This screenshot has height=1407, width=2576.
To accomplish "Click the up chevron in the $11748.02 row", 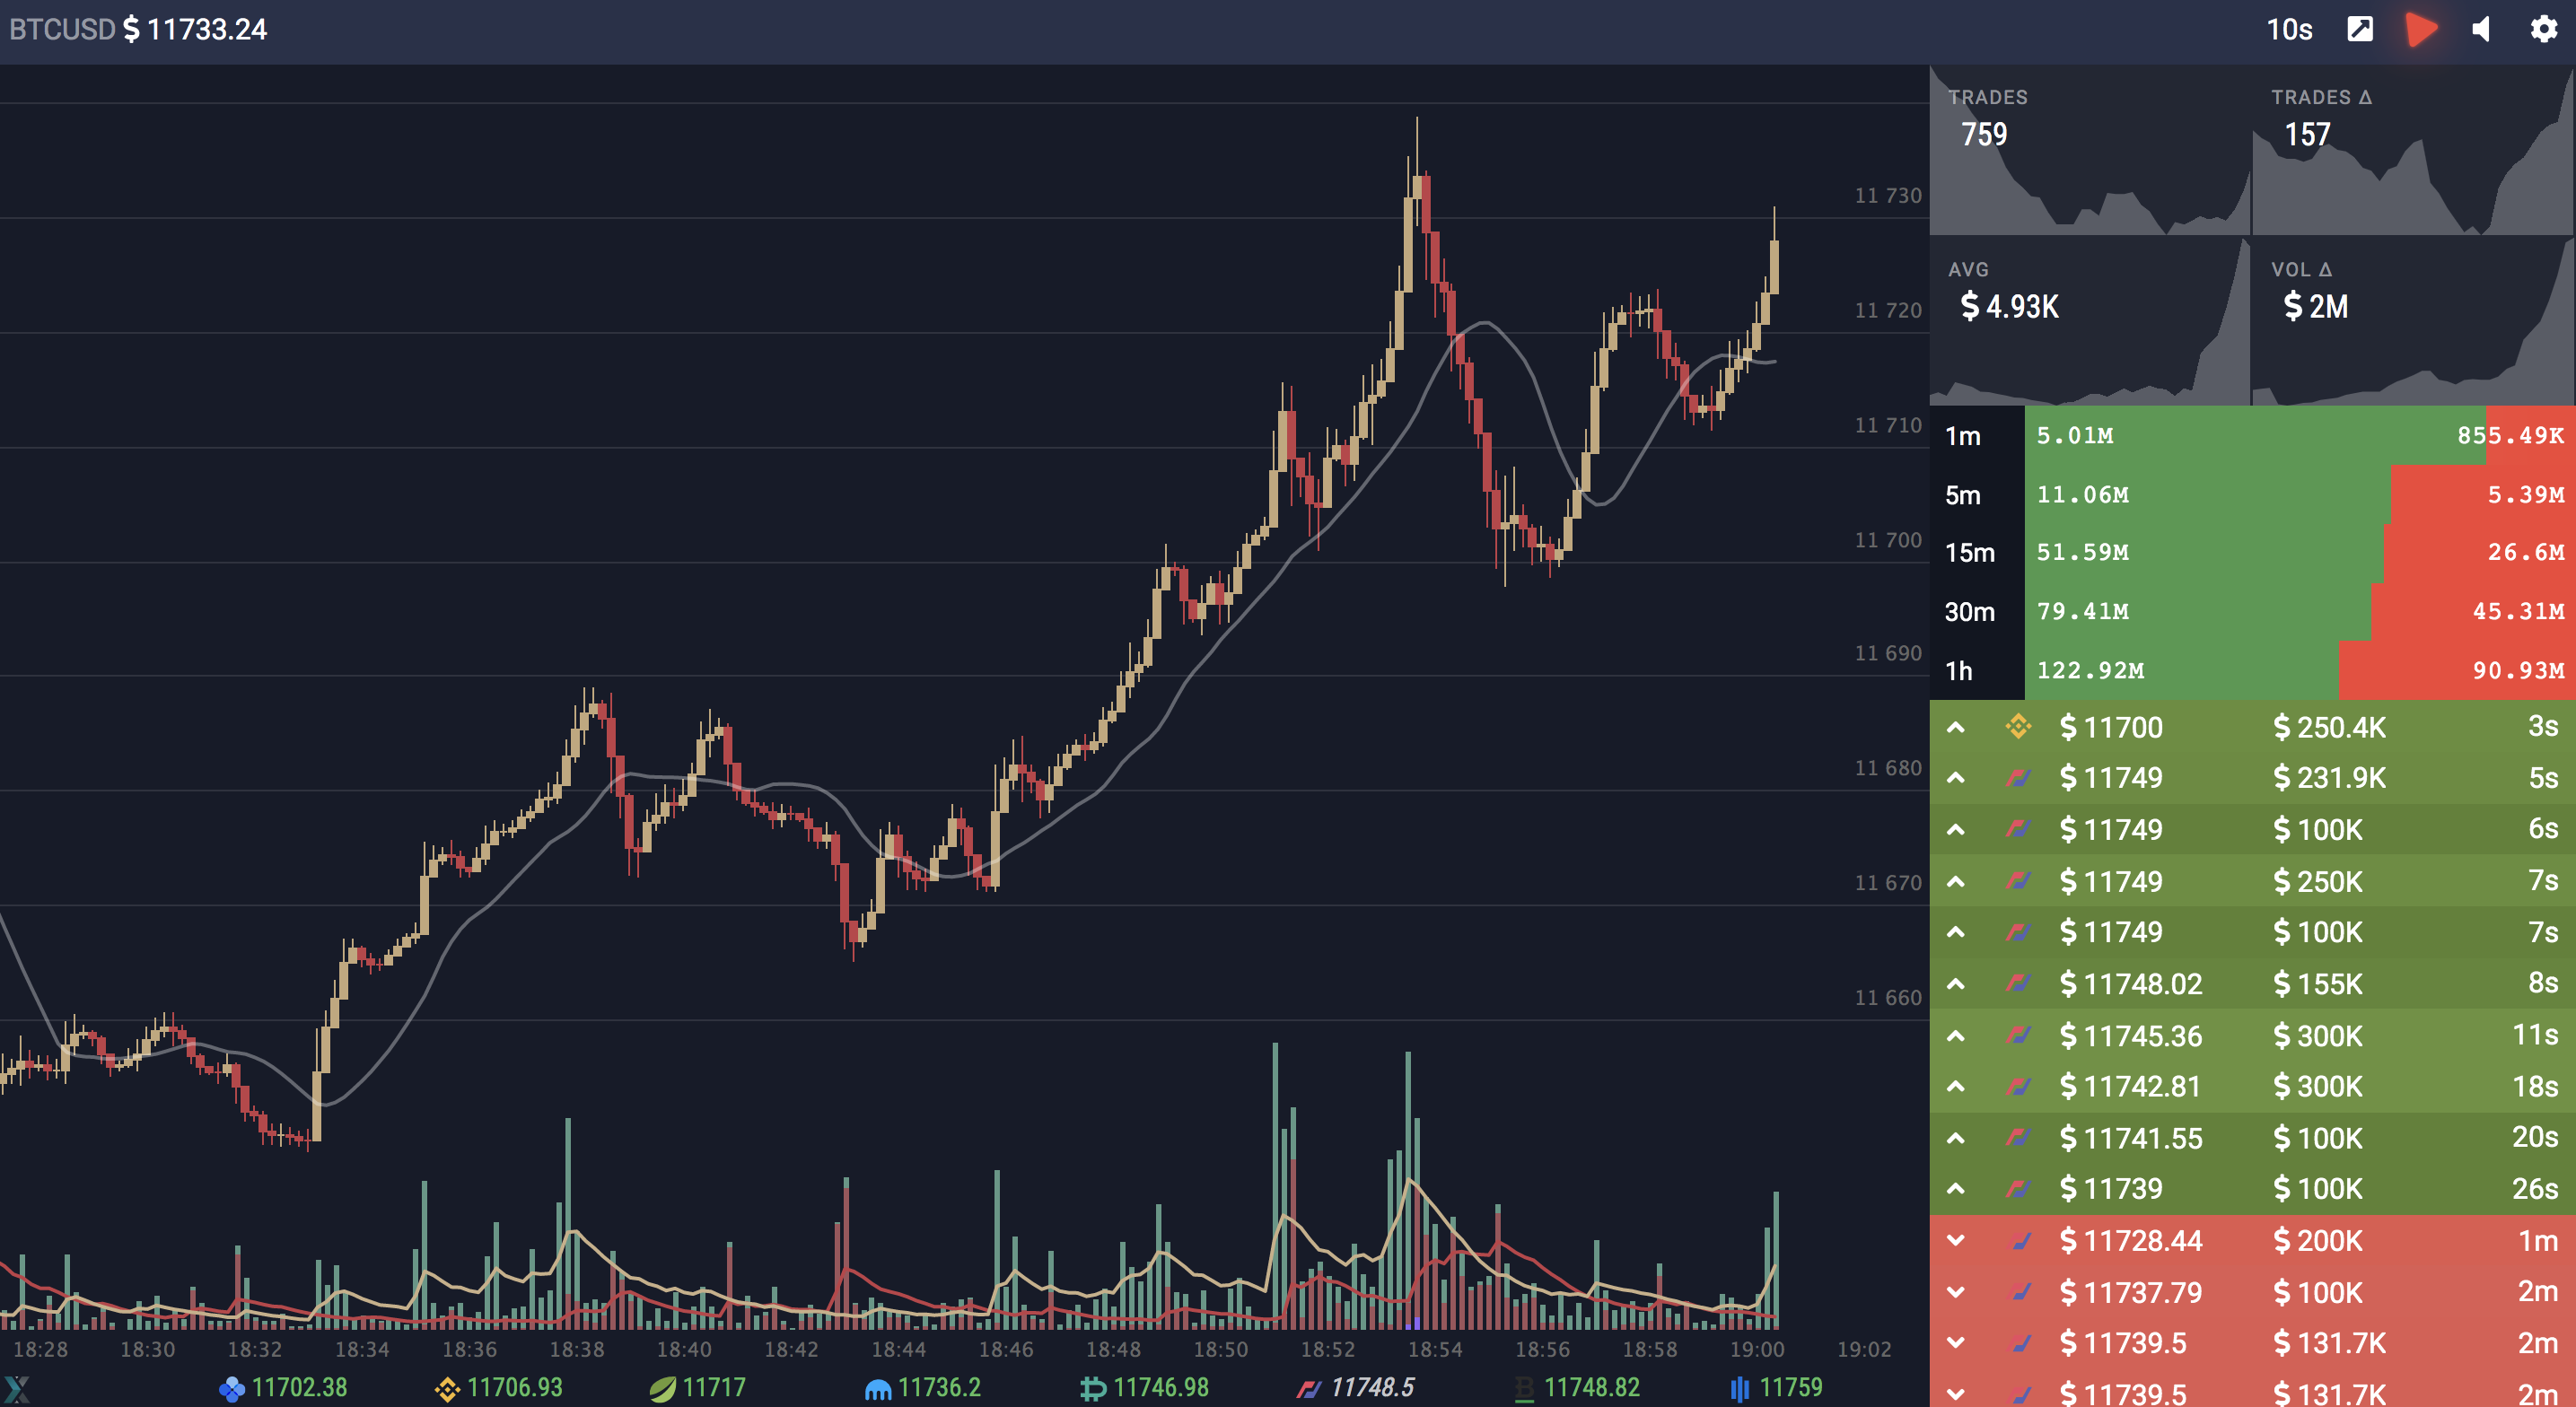I will [1956, 984].
